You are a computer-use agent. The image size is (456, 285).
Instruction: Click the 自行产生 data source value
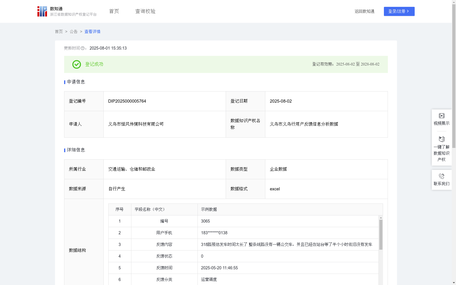tap(117, 189)
